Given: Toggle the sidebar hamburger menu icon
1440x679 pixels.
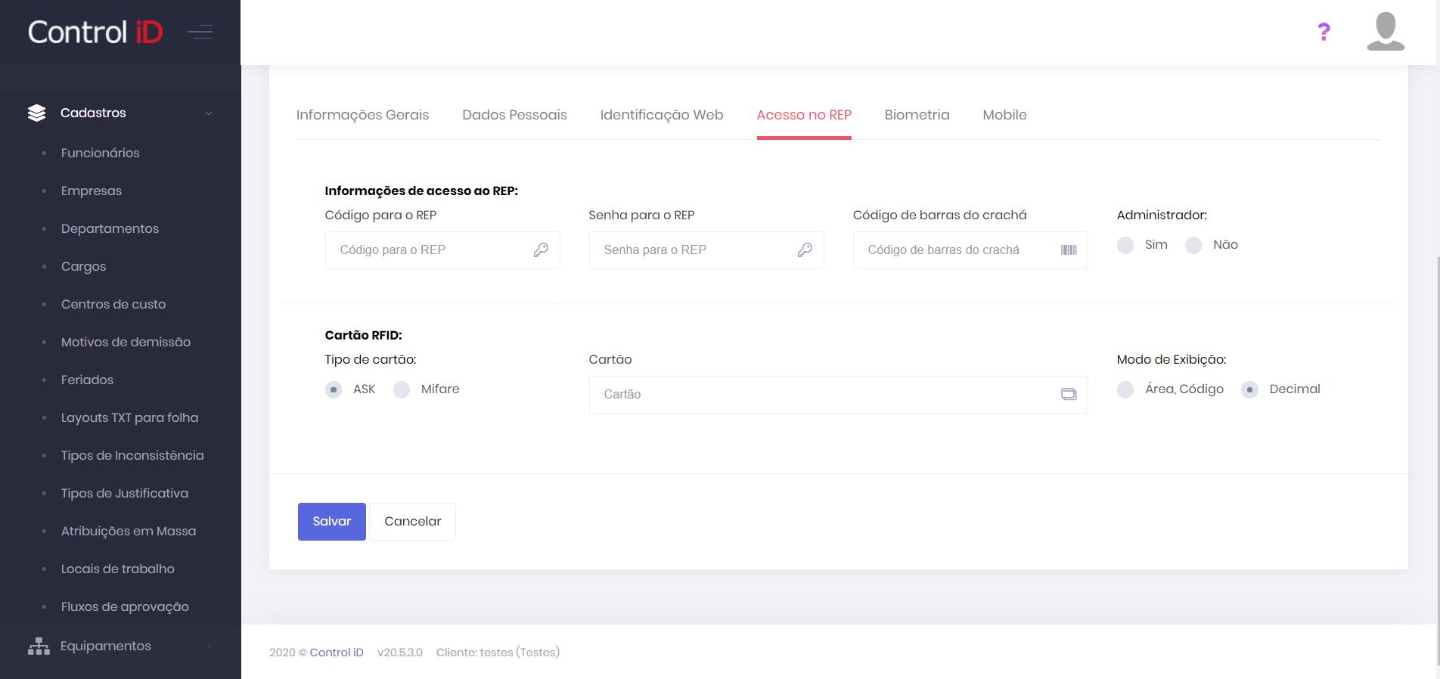Looking at the screenshot, I should point(200,32).
